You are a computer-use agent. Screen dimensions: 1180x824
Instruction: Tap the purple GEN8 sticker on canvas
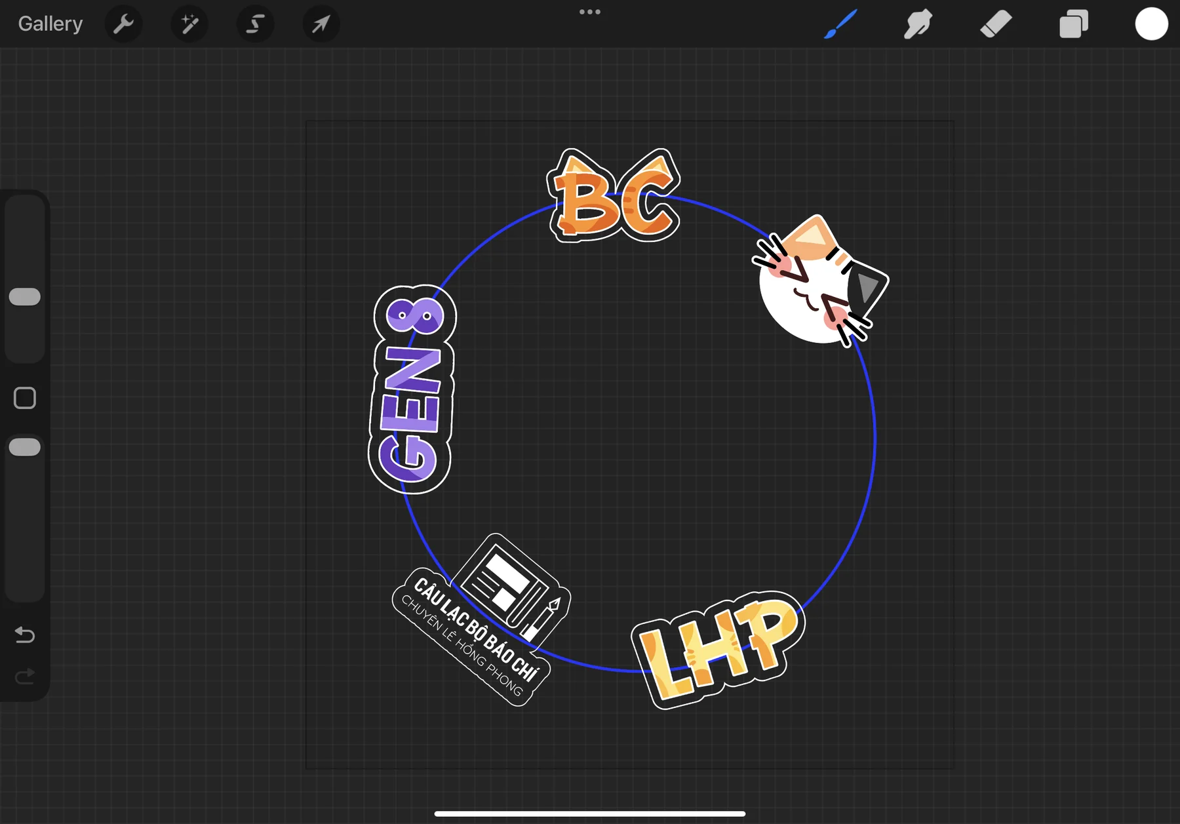point(412,389)
